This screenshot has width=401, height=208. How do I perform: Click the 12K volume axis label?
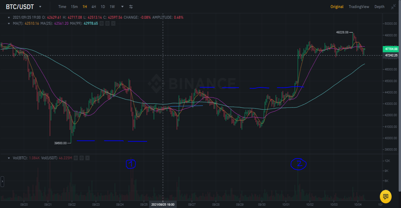click(387, 161)
